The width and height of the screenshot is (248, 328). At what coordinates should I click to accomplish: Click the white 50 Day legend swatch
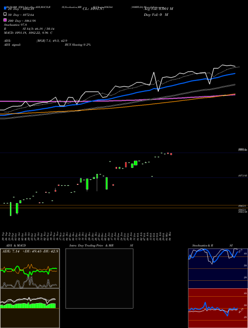pyautogui.click(x=5, y=14)
